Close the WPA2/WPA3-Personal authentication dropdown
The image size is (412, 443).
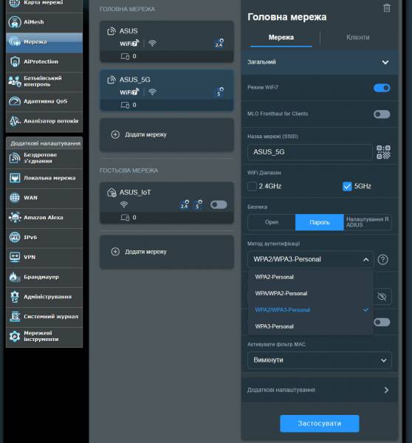[311, 259]
